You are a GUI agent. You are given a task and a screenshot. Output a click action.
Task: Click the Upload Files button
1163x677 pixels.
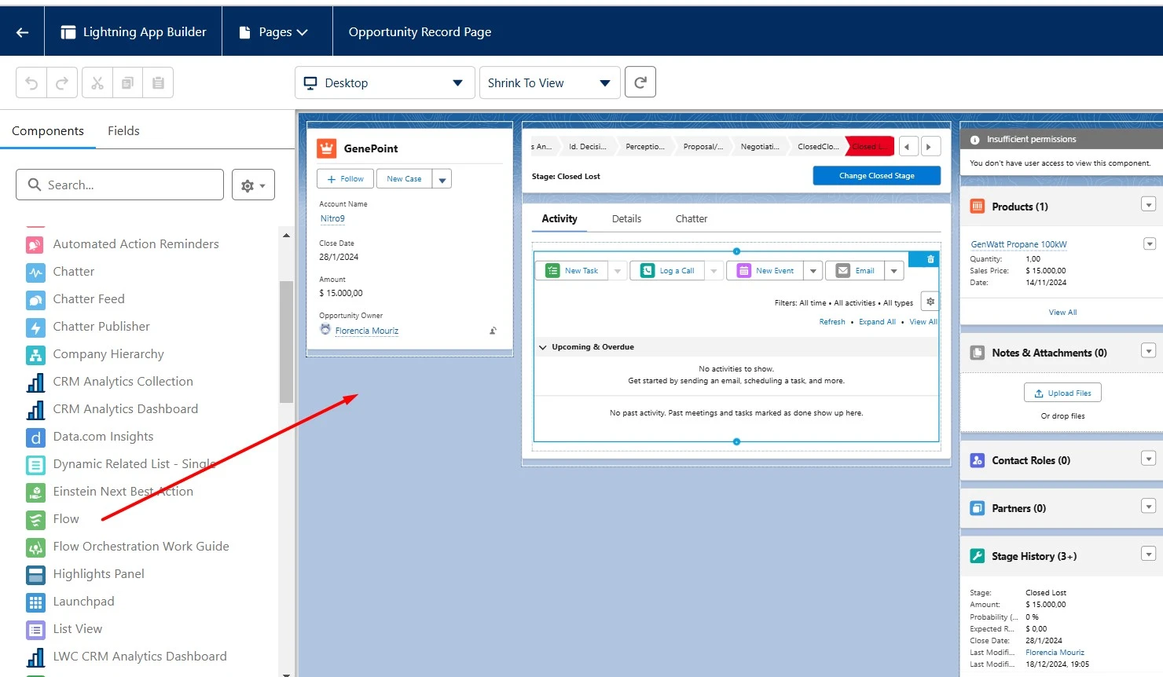point(1062,393)
